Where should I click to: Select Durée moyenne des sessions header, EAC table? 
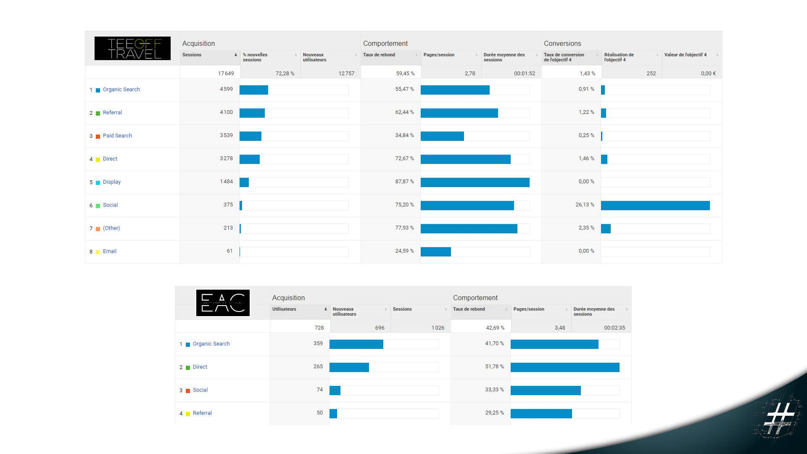(594, 311)
